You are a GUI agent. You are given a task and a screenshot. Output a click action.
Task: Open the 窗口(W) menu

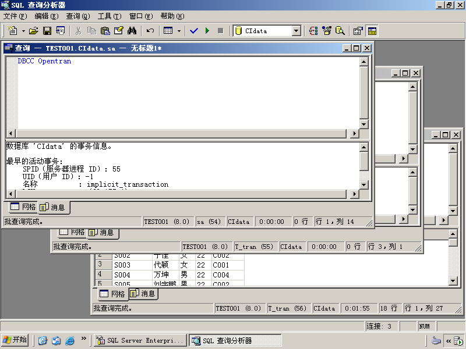(141, 16)
